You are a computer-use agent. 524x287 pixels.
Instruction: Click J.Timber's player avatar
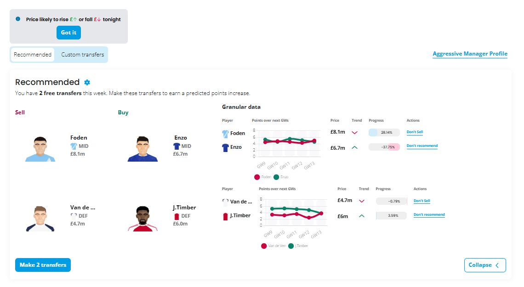click(142, 218)
